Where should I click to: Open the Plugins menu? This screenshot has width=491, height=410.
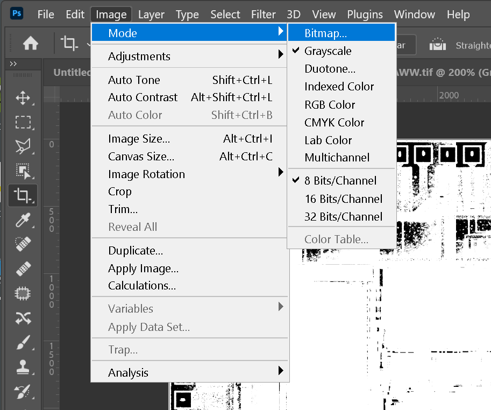365,15
